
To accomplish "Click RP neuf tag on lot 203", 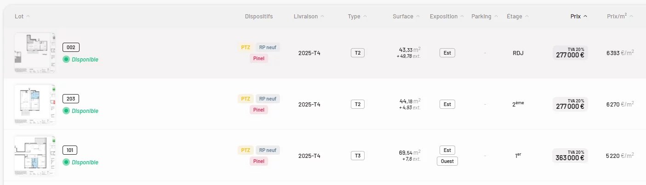I will [x=268, y=99].
